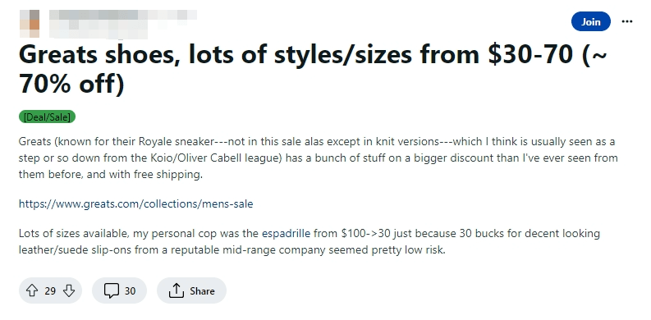Viewport: 651px width, 320px height.
Task: Click paragraph mentioning Royale sneaker
Action: tap(319, 158)
